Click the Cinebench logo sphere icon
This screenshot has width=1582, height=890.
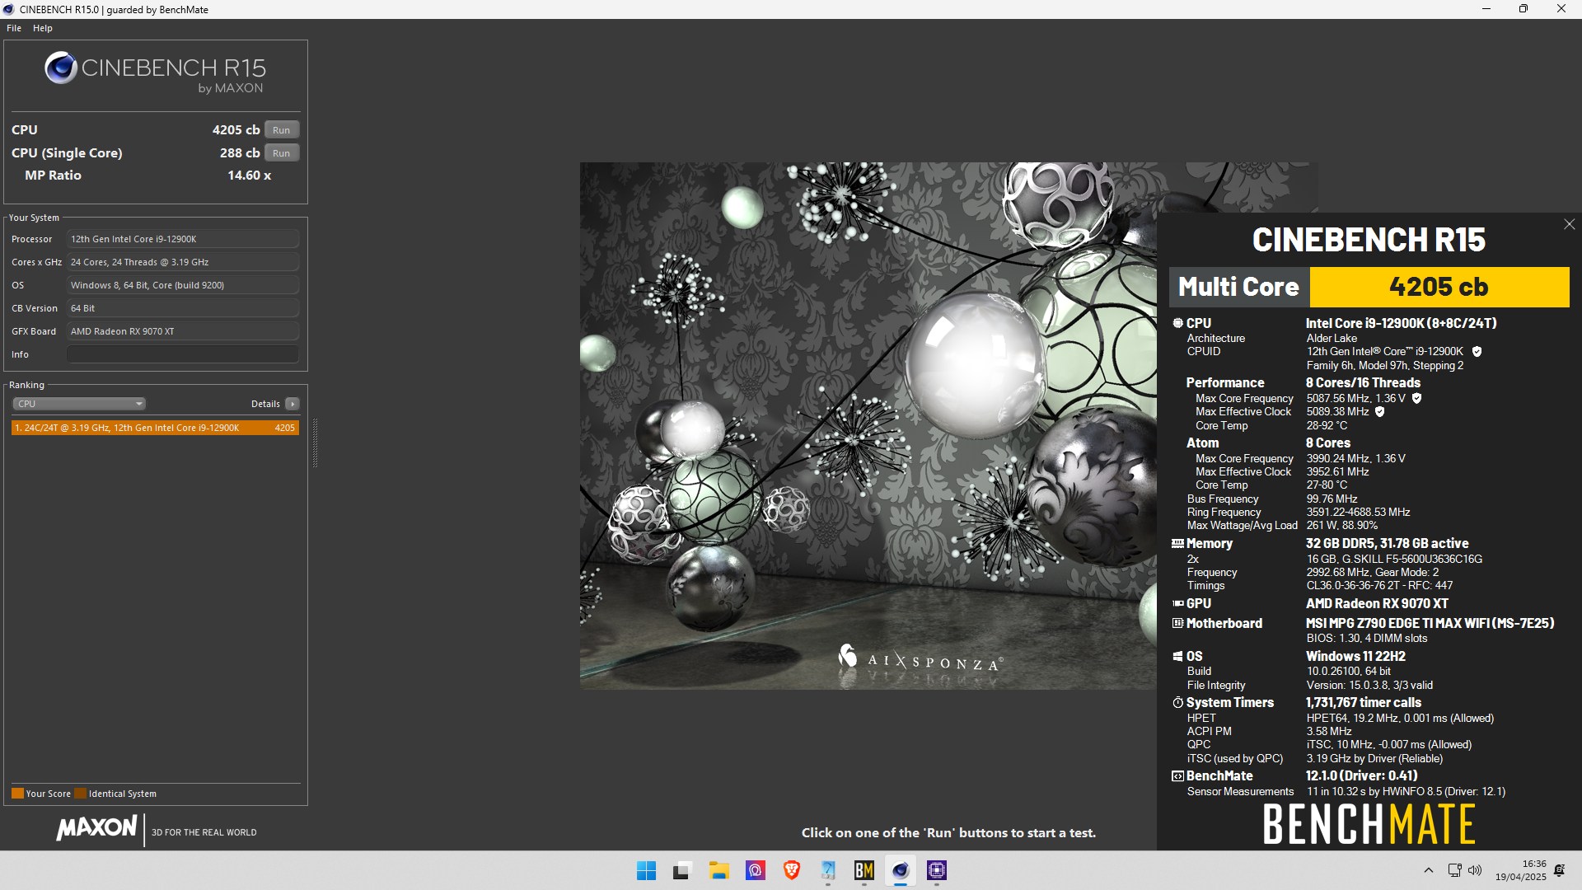click(x=61, y=68)
